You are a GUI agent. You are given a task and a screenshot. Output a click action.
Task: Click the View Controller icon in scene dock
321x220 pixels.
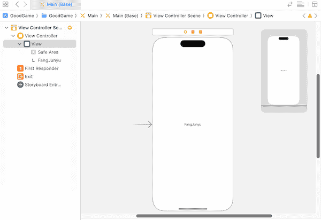186,32
